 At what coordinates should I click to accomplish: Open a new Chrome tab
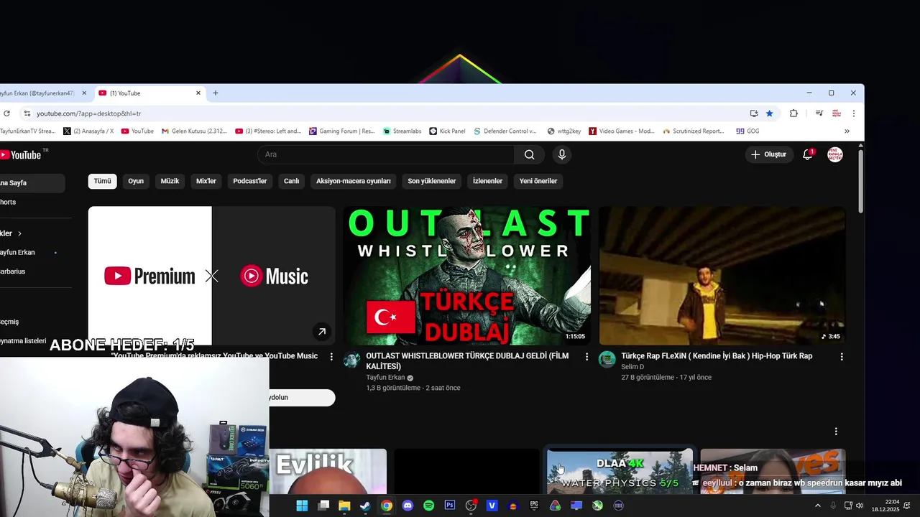click(215, 93)
